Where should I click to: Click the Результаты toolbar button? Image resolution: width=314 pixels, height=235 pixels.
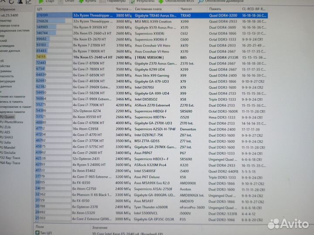[142, 1]
